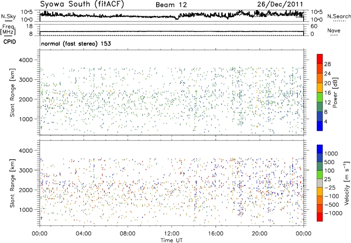Click the '500' Velocity colorbar tick label
This screenshot has width=351, height=243.
(x=330, y=162)
